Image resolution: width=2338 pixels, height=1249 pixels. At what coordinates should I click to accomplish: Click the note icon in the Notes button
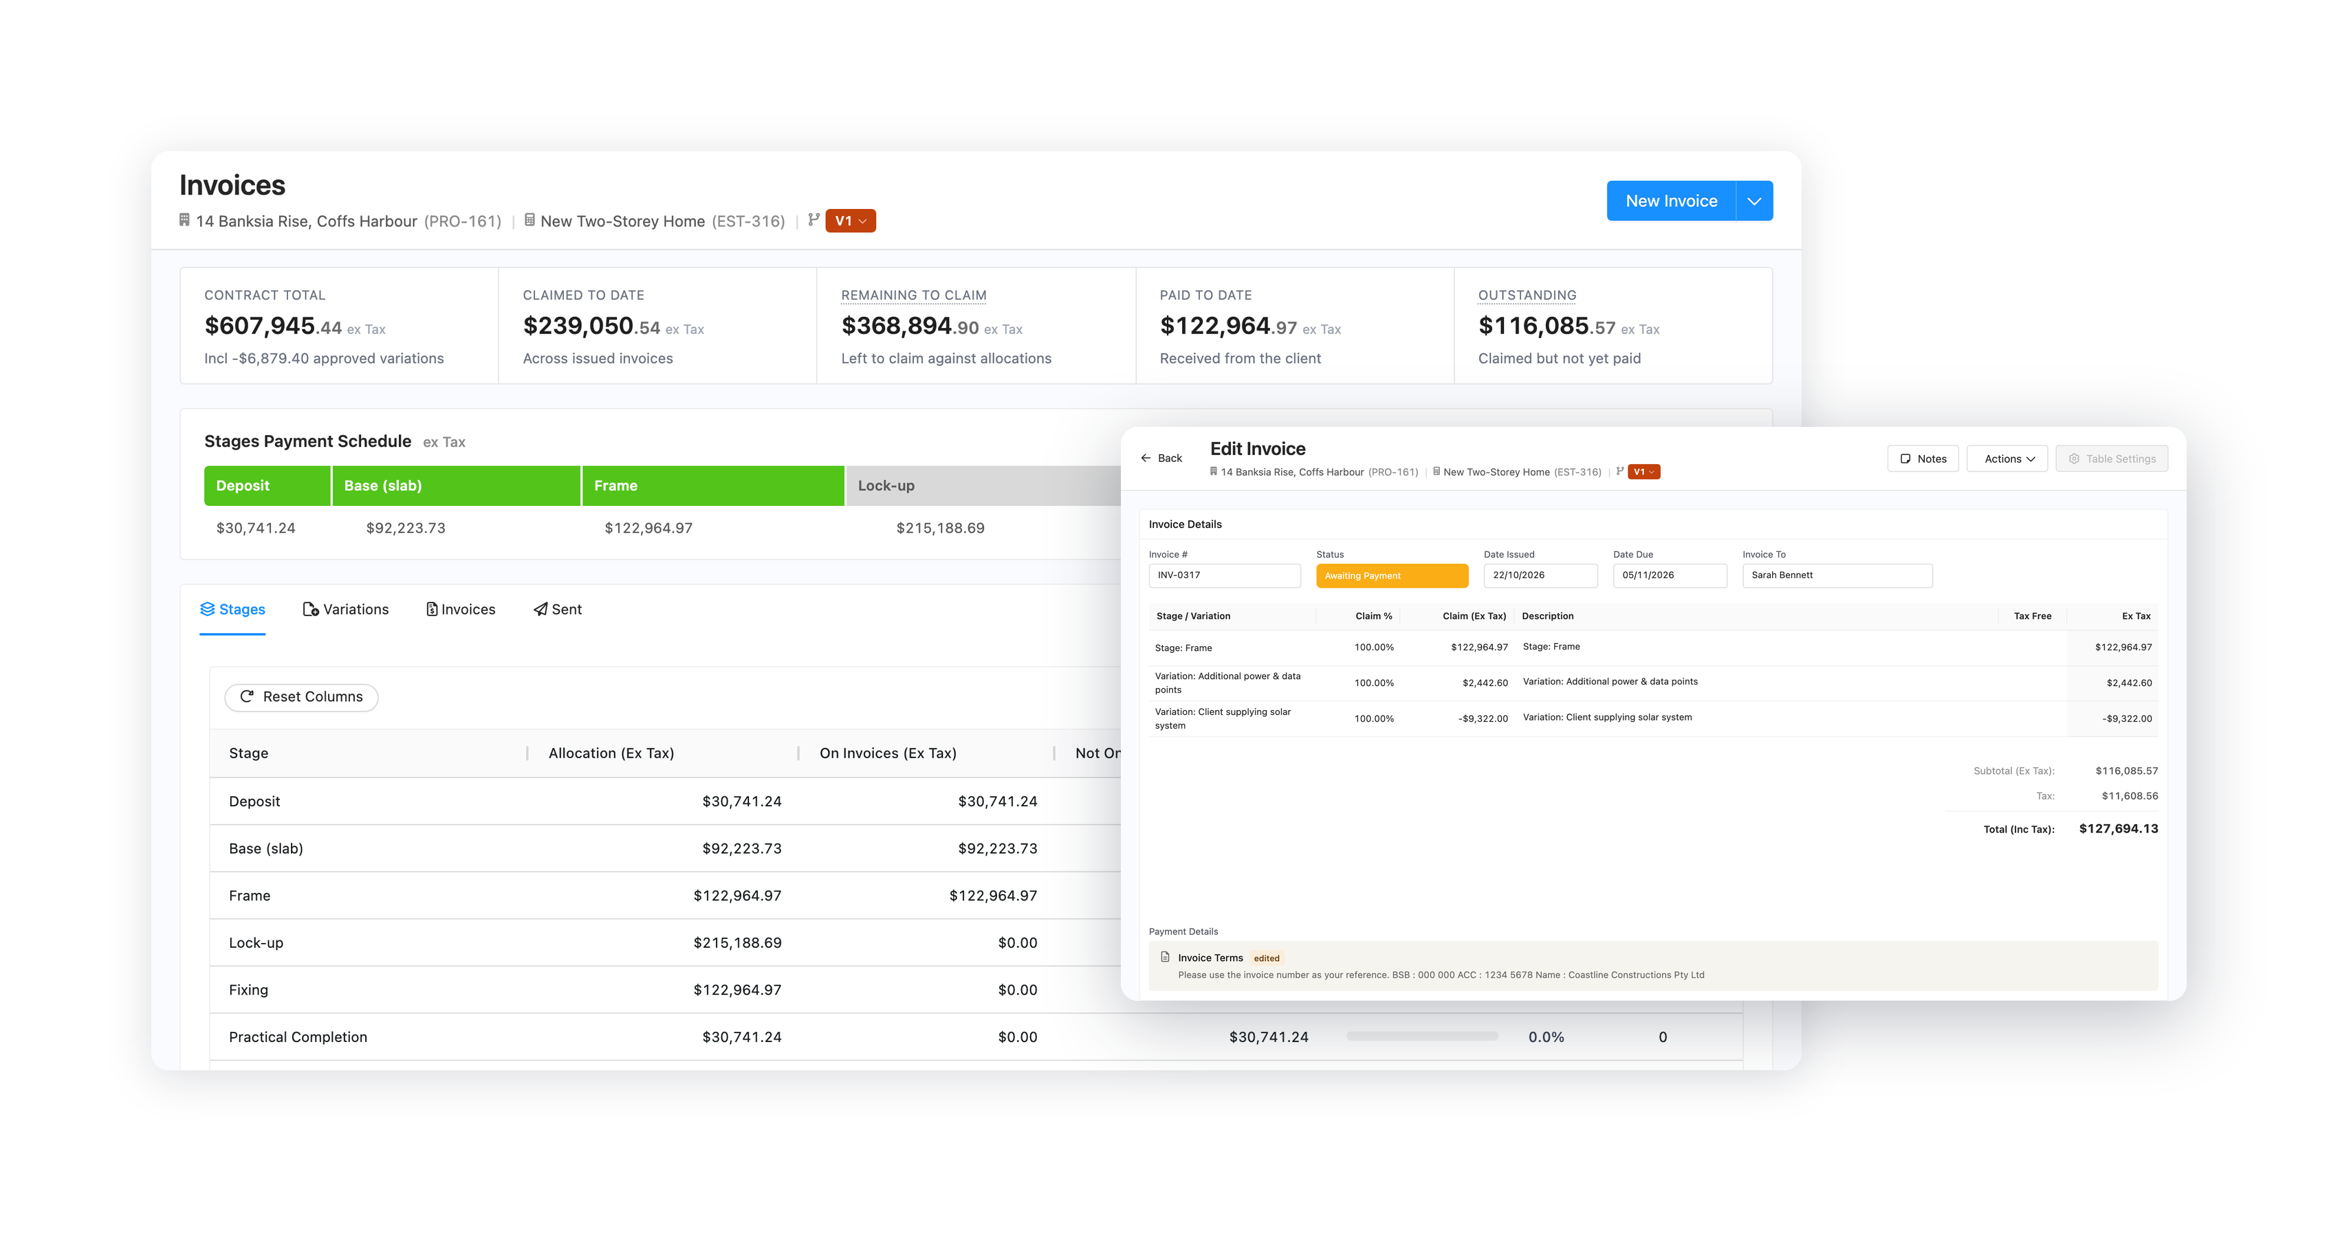click(1906, 459)
